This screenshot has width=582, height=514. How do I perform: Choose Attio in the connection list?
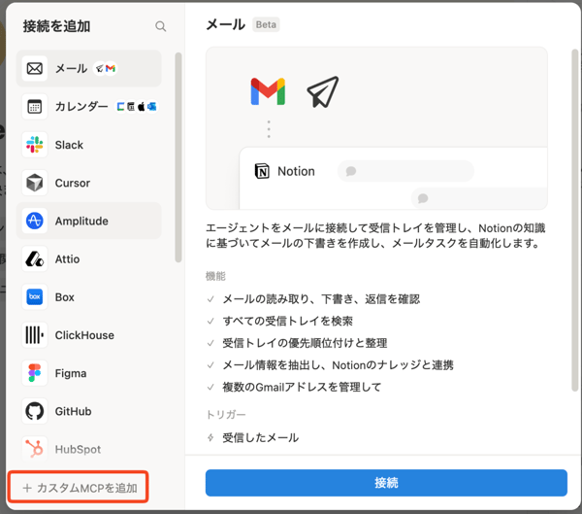pos(88,258)
